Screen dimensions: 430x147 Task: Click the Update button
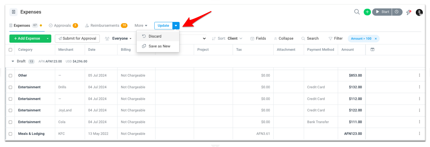pyautogui.click(x=163, y=26)
